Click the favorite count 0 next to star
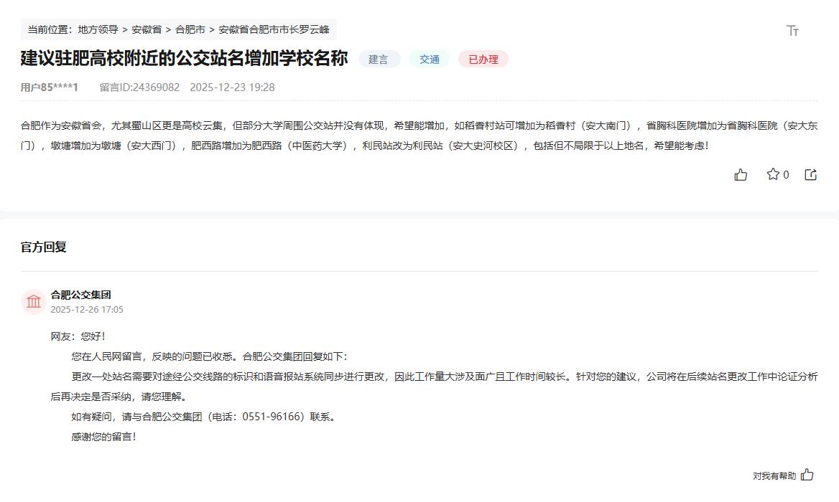This screenshot has width=839, height=502. click(784, 174)
